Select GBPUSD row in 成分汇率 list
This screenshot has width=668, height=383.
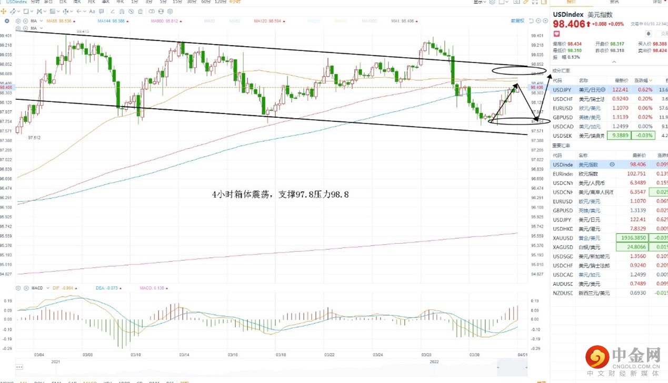(609, 117)
